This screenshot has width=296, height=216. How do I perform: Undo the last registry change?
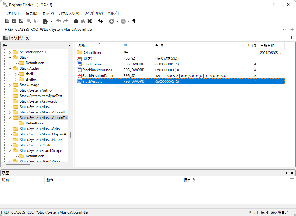pos(59,21)
